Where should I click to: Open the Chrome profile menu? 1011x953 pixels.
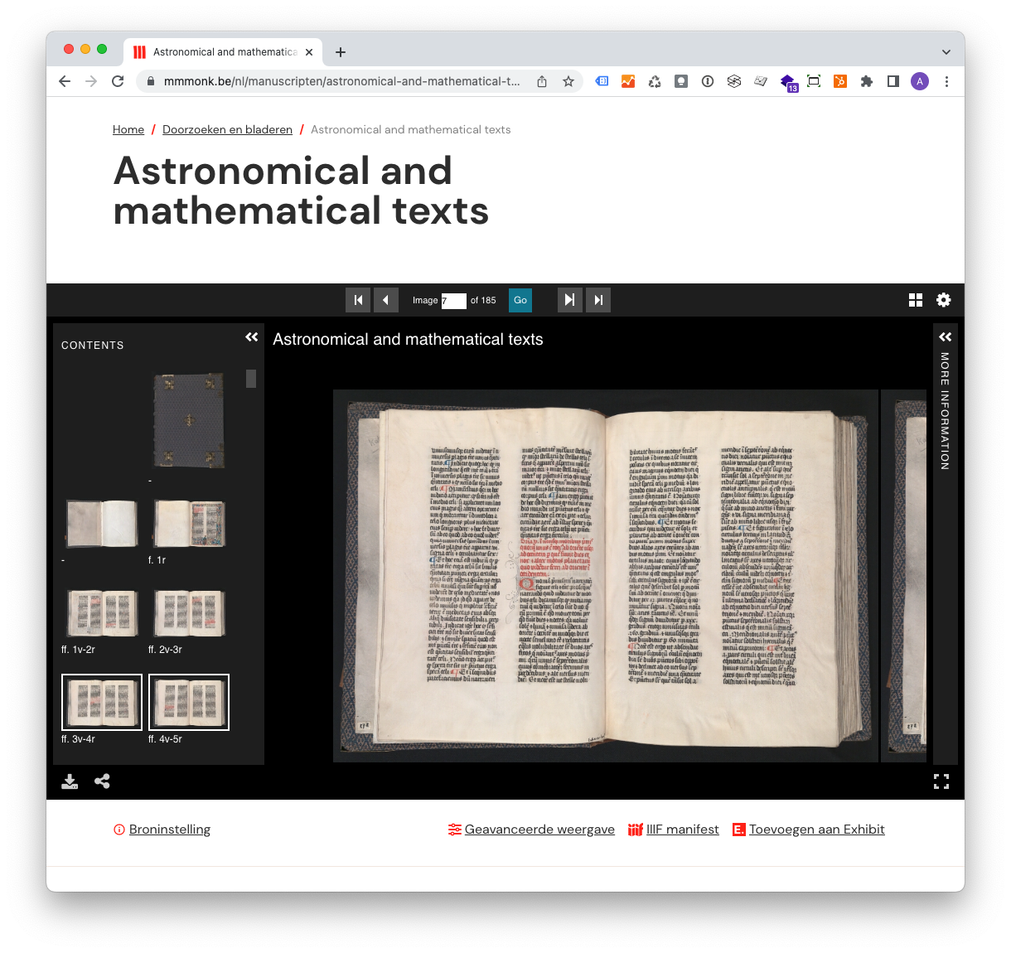pos(920,81)
